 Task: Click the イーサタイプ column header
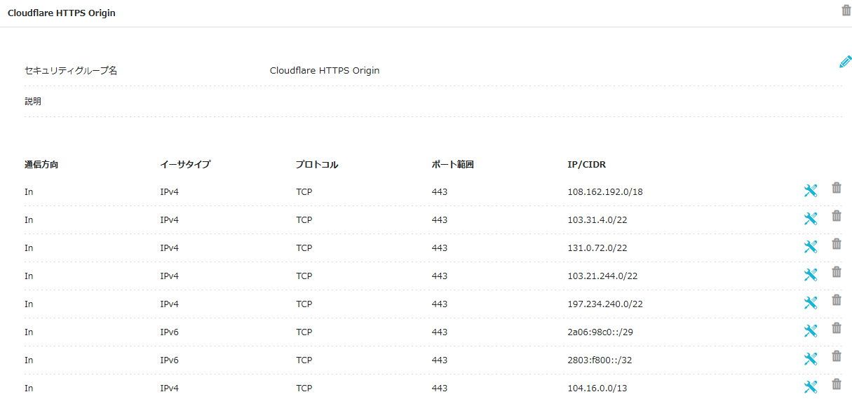185,165
